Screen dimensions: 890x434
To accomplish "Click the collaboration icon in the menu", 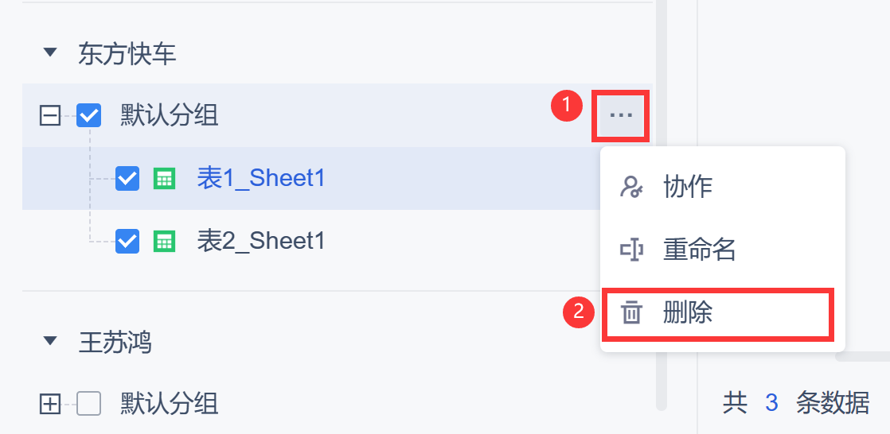I will [631, 188].
